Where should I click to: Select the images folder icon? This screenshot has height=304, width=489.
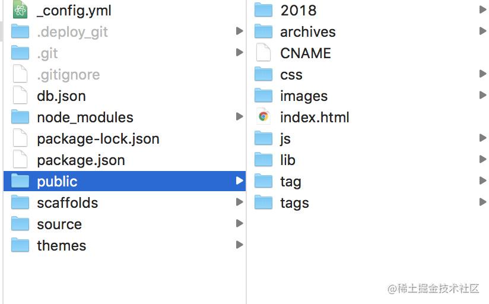tap(263, 95)
